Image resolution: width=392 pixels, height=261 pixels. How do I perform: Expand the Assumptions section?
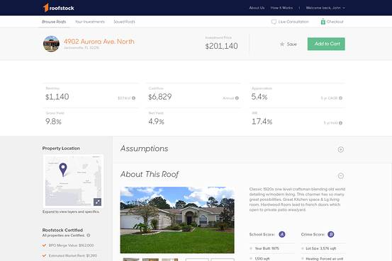click(341, 149)
